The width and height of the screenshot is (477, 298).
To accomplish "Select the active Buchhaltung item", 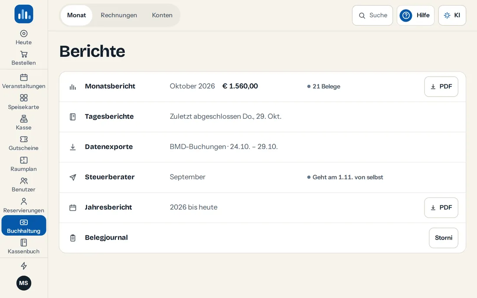I will point(24,225).
